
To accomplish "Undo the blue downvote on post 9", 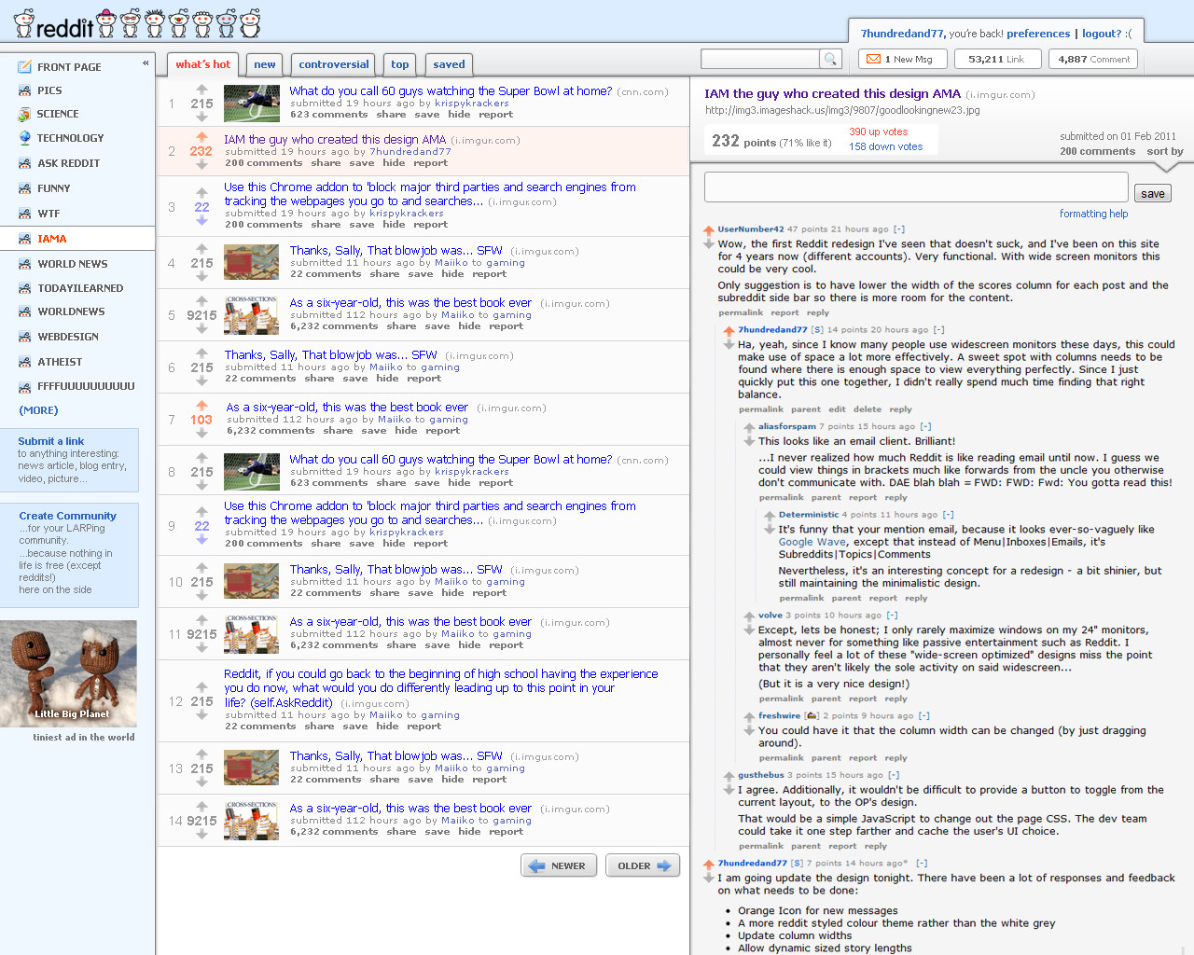I will (201, 540).
